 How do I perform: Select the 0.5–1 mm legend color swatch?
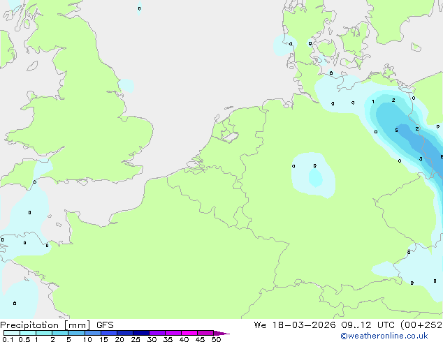pyautogui.click(x=28, y=333)
